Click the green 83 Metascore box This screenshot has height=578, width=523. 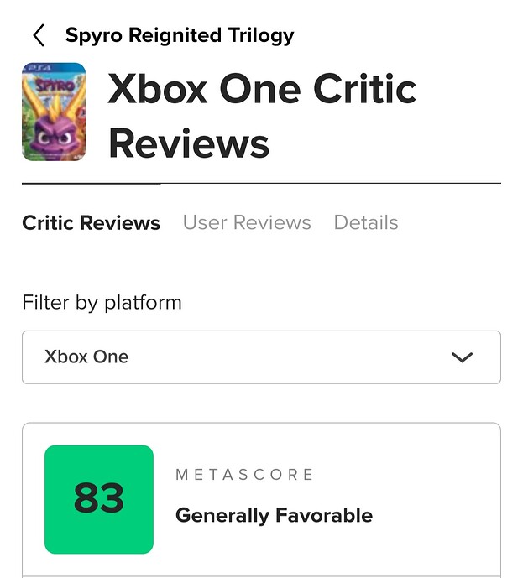pos(99,499)
